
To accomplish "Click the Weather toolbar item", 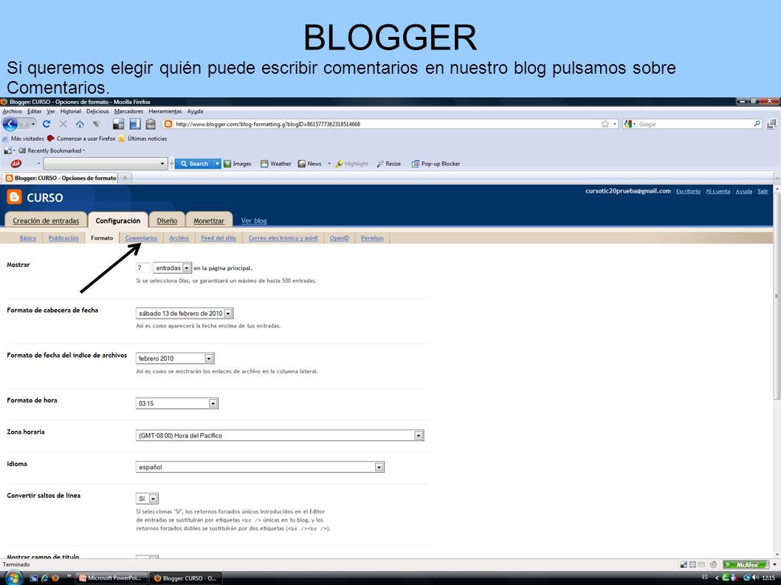I will pyautogui.click(x=276, y=164).
